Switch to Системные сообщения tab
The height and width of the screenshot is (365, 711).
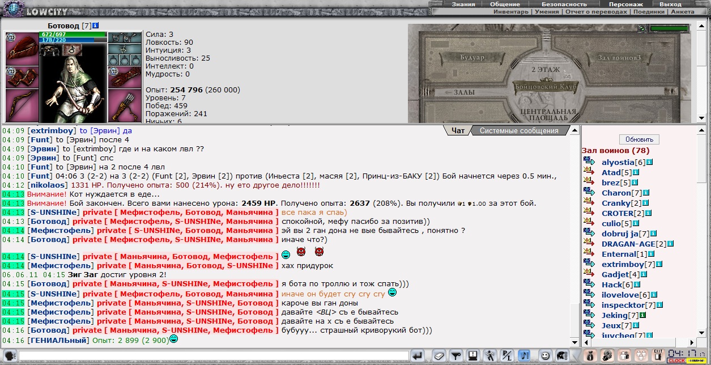point(519,130)
